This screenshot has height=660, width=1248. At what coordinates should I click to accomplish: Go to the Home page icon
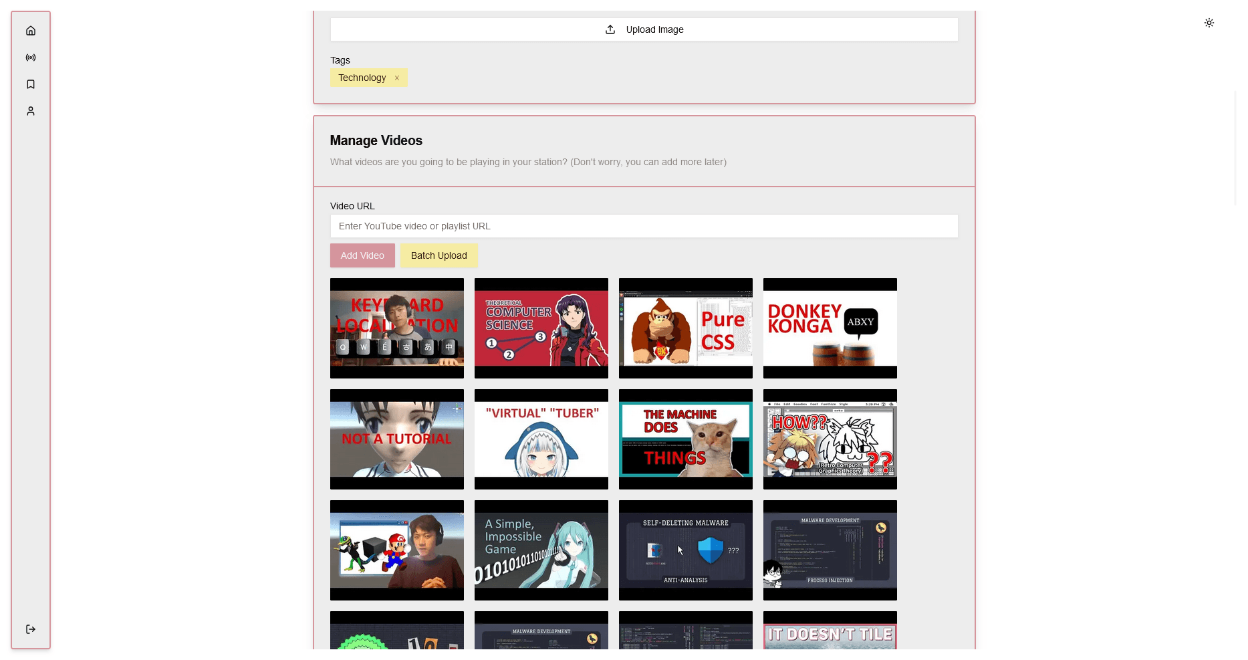coord(31,31)
